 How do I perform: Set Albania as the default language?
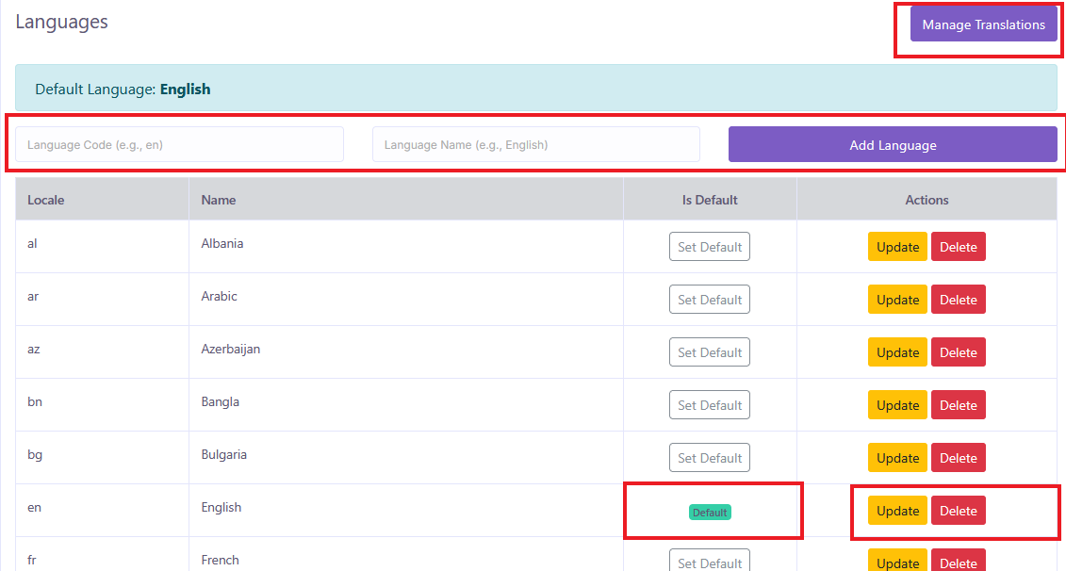[x=710, y=247]
